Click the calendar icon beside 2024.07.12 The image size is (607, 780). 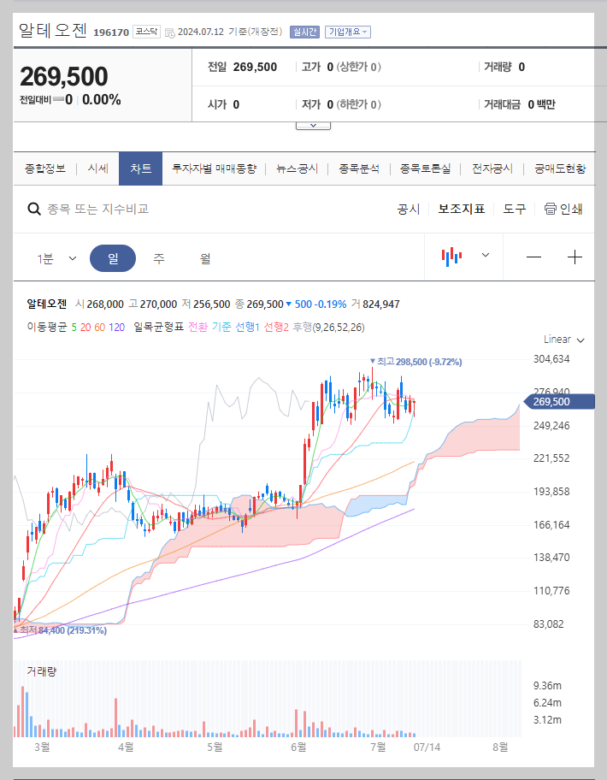(169, 30)
